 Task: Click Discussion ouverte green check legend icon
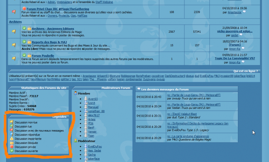click(12, 151)
